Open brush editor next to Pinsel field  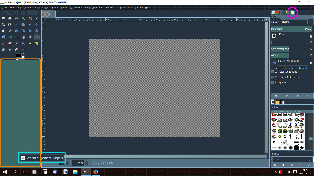[x=311, y=37]
